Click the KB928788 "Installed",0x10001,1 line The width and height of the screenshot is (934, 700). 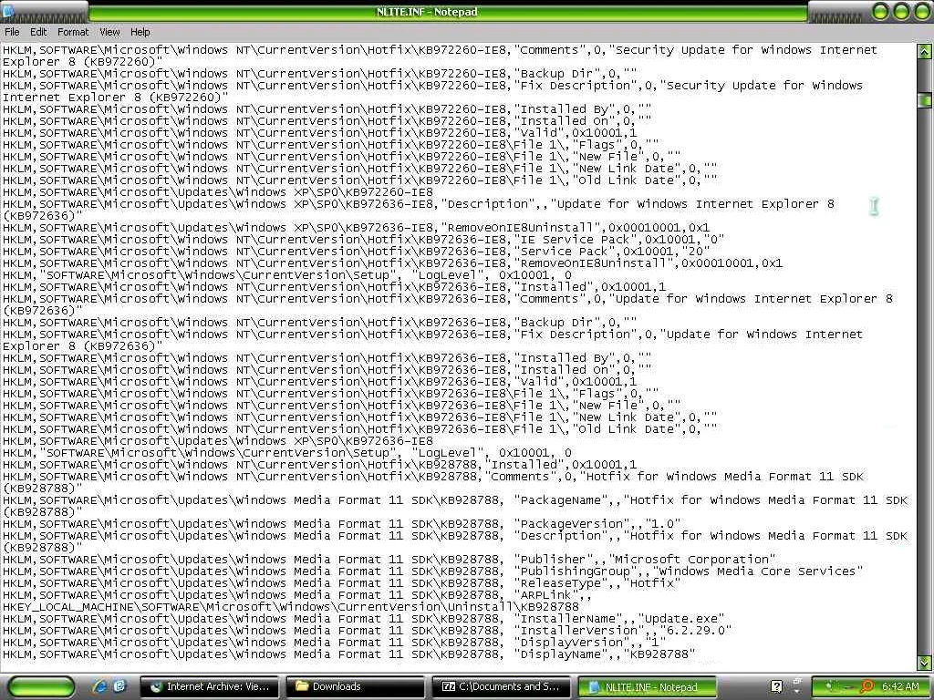pyautogui.click(x=320, y=464)
